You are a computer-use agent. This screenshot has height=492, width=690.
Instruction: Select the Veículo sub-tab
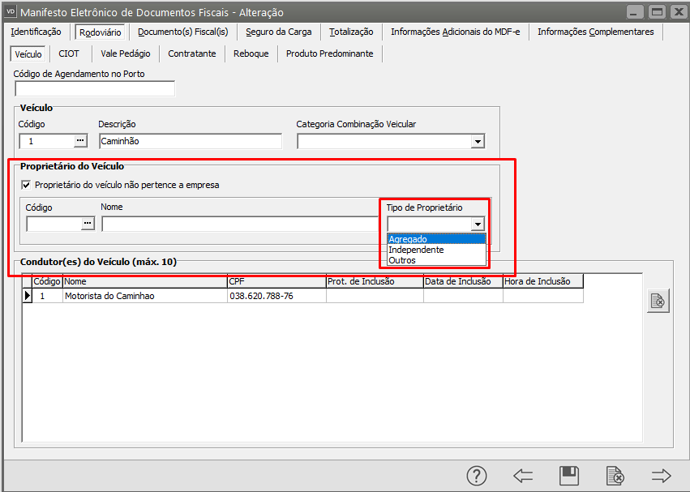point(28,54)
